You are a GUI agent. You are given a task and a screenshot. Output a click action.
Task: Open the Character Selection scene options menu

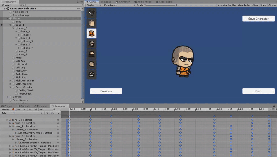click(x=79, y=9)
